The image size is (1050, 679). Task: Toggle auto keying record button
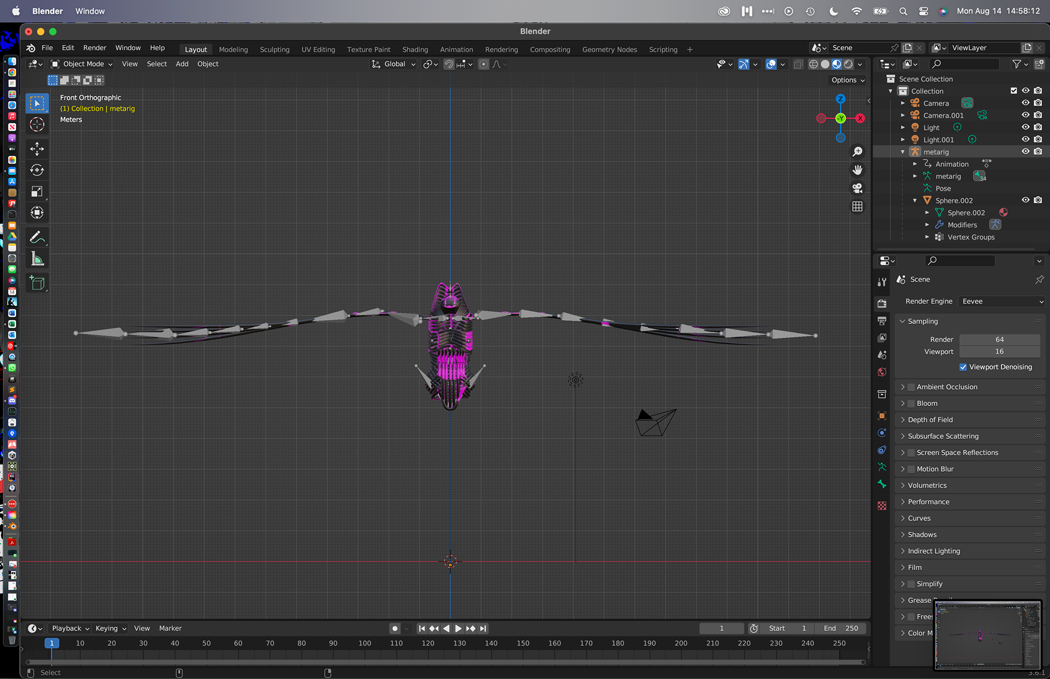pyautogui.click(x=395, y=629)
